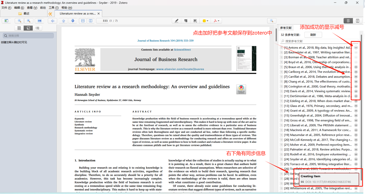The height and width of the screenshot is (194, 365).
Task: Go back with the left arrow button
Action: [x=52, y=21]
